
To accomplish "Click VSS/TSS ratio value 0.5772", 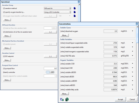I will point(110,56).
